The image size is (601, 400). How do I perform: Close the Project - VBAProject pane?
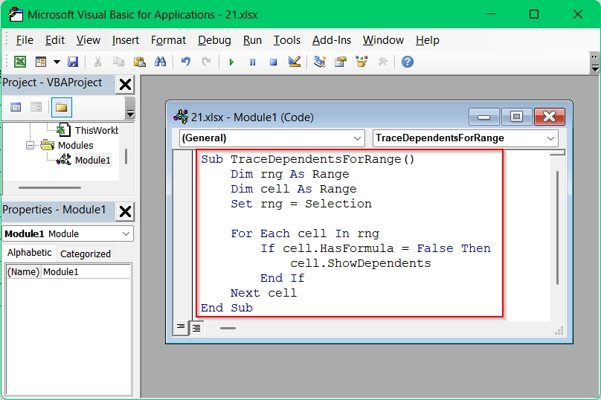point(125,84)
